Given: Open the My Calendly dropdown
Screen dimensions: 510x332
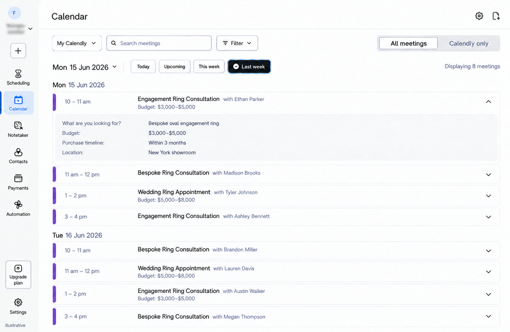Looking at the screenshot, I should (77, 43).
